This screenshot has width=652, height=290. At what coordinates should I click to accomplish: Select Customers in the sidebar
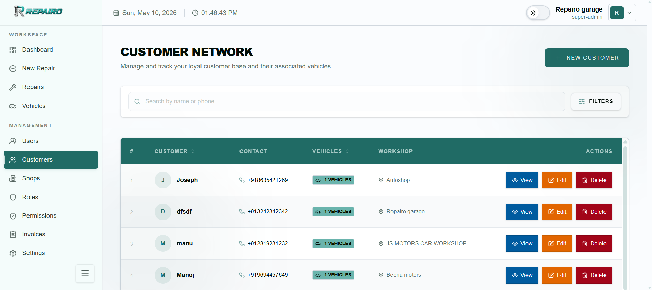pos(51,160)
